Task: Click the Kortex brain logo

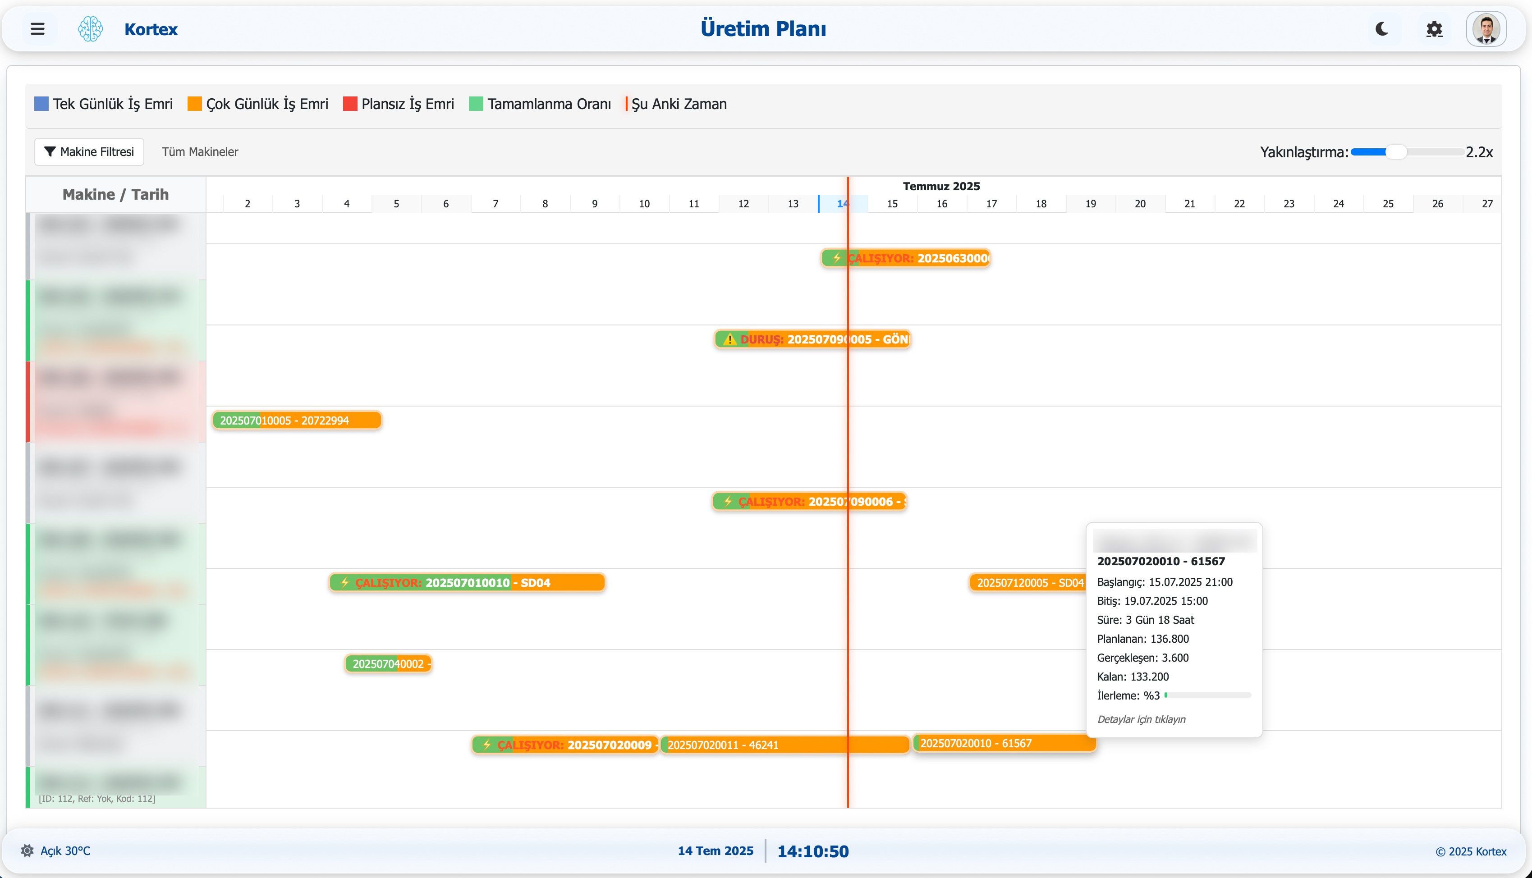Action: coord(89,28)
